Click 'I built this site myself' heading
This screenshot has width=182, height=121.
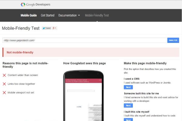[x=136, y=112]
